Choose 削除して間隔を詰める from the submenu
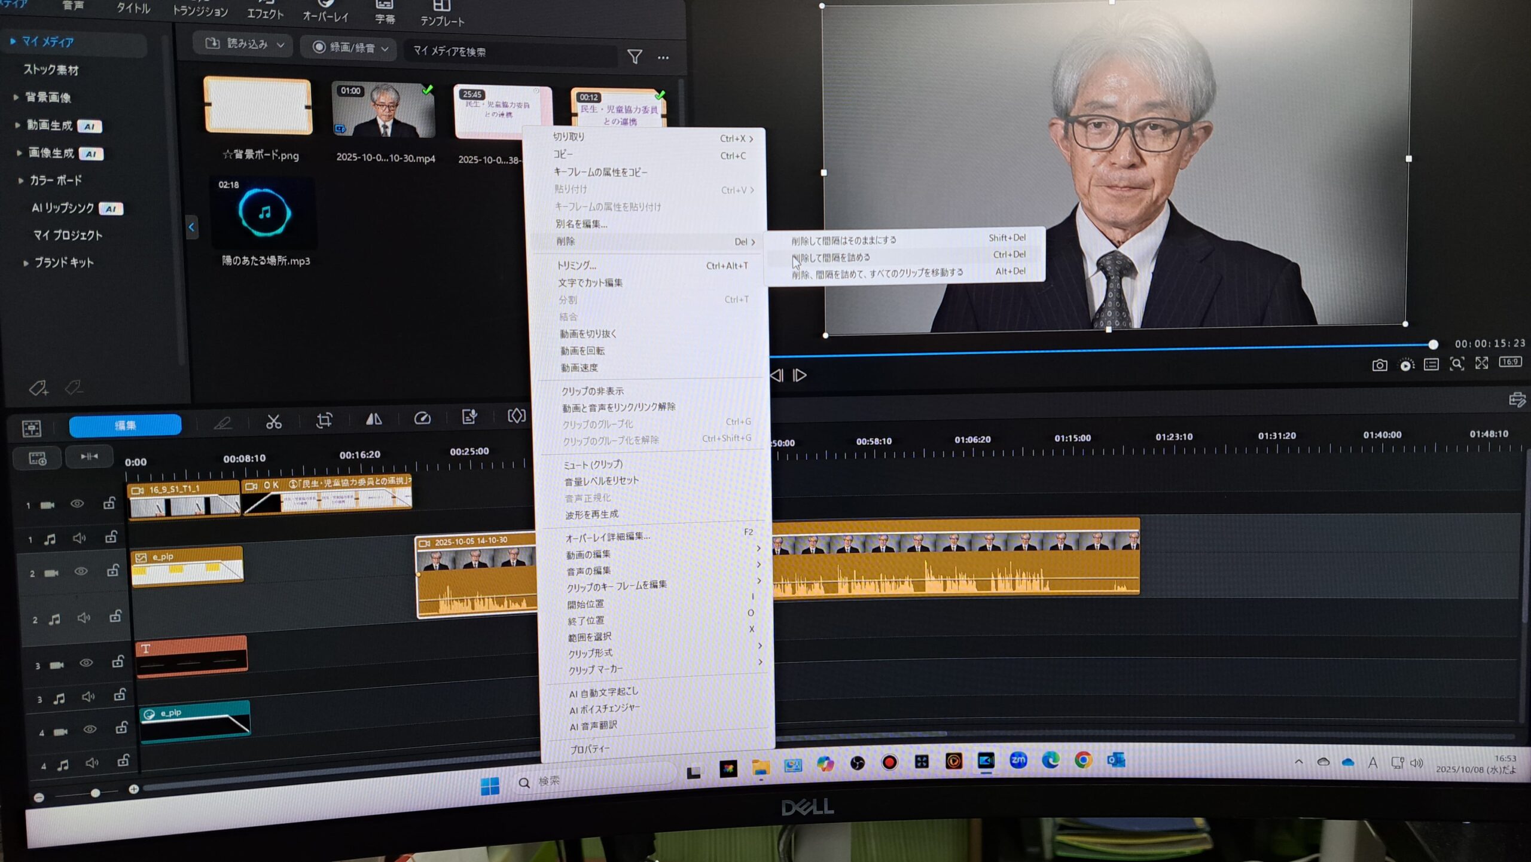 [831, 258]
